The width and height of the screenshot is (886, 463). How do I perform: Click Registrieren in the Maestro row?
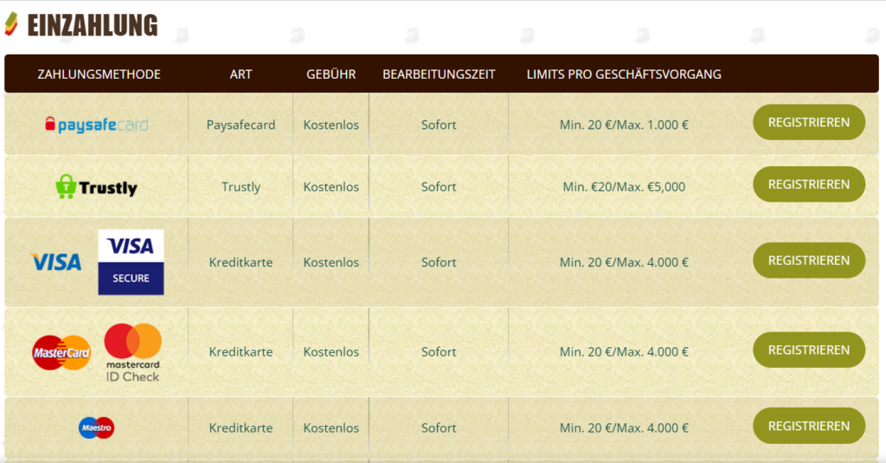809,426
